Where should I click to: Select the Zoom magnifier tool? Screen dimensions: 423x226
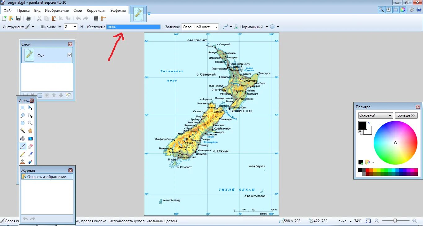(30, 123)
